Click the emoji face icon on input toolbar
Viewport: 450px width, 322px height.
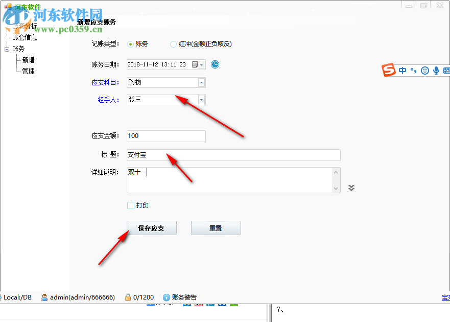tap(424, 70)
